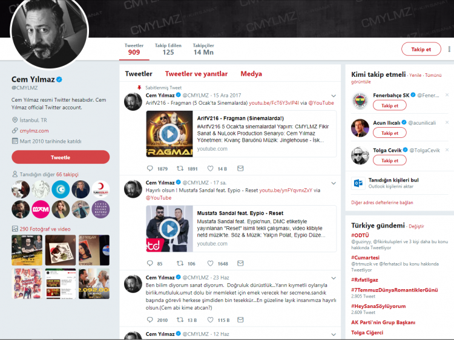
Task: Open Fenerbahçe SK profile avatar
Action: pos(360,100)
